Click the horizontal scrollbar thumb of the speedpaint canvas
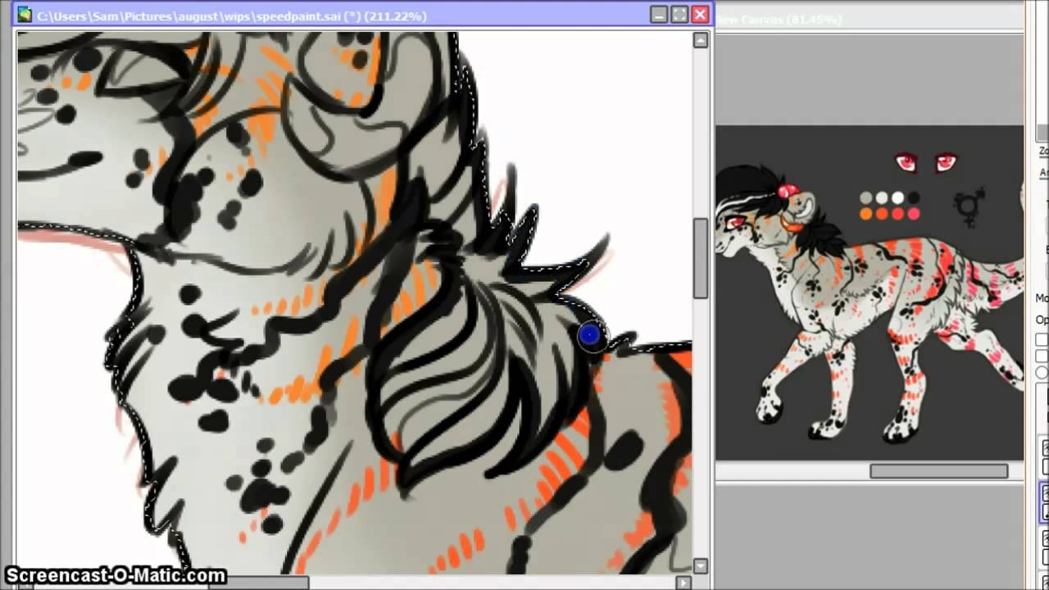This screenshot has height=590, width=1049. 258,583
